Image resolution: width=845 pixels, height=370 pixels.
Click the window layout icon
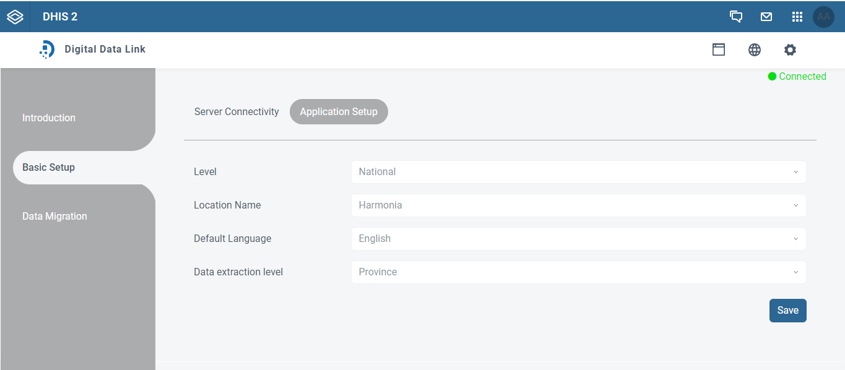pyautogui.click(x=719, y=49)
